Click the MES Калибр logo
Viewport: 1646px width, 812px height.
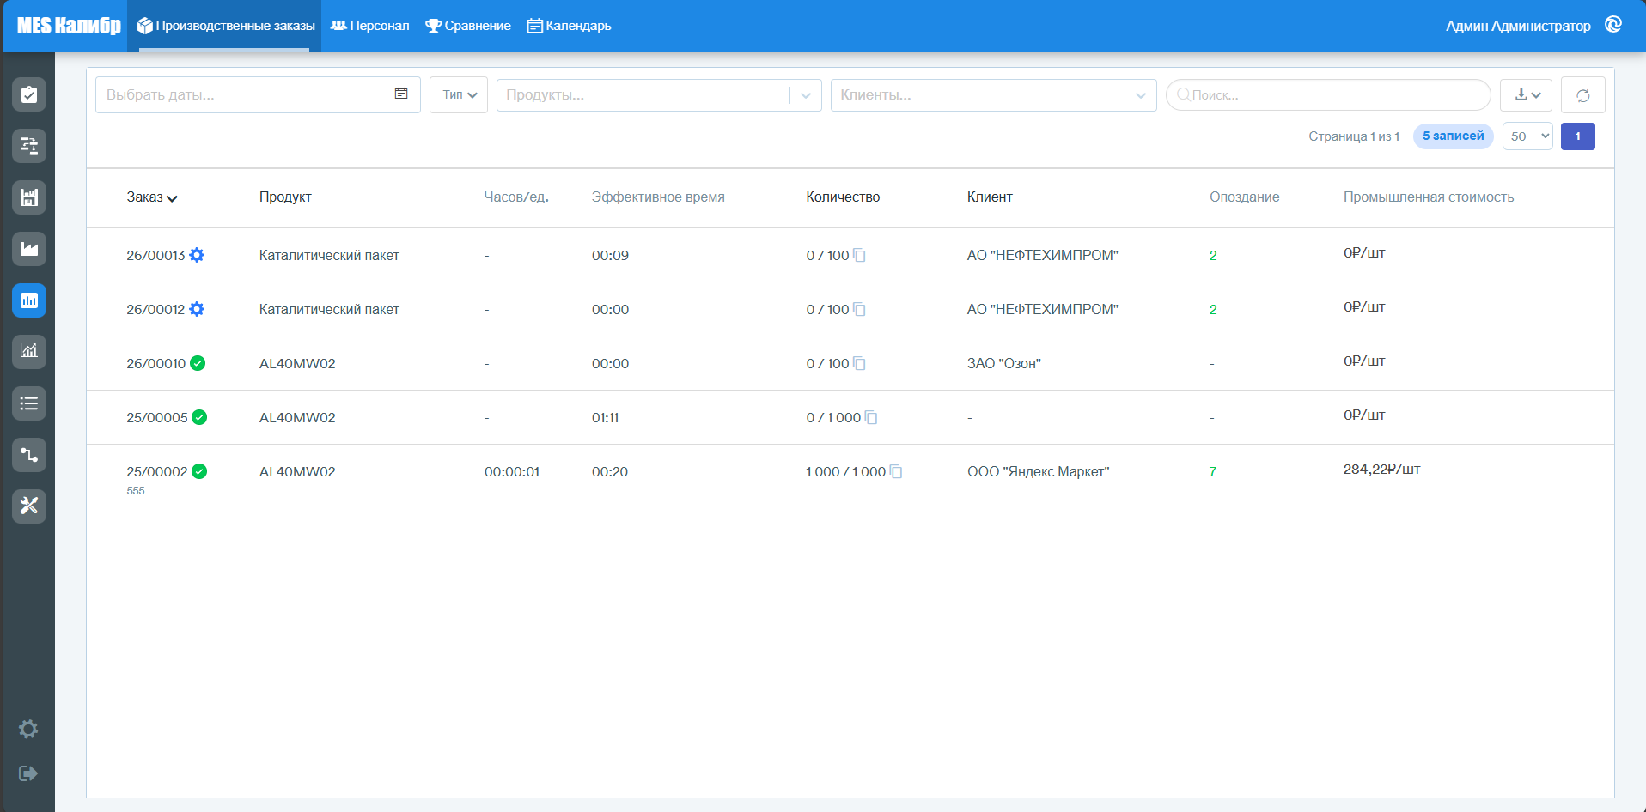tap(69, 26)
